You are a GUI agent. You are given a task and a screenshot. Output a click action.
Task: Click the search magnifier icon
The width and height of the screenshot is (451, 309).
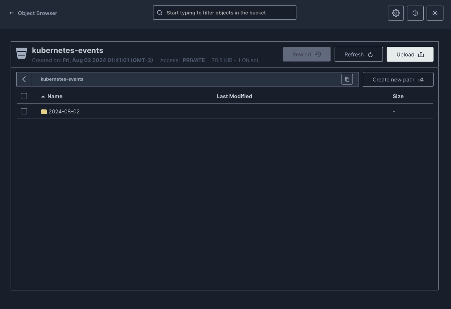coord(160,13)
